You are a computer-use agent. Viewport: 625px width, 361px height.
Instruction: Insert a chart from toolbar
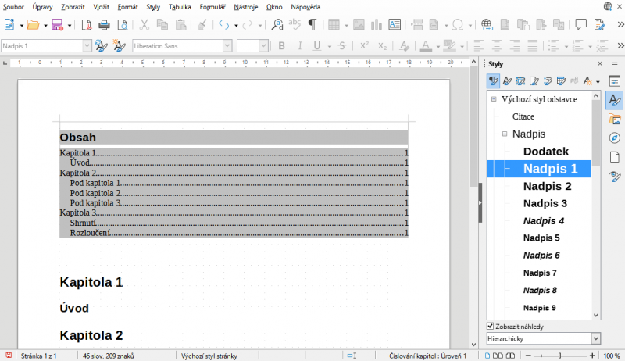click(x=377, y=25)
